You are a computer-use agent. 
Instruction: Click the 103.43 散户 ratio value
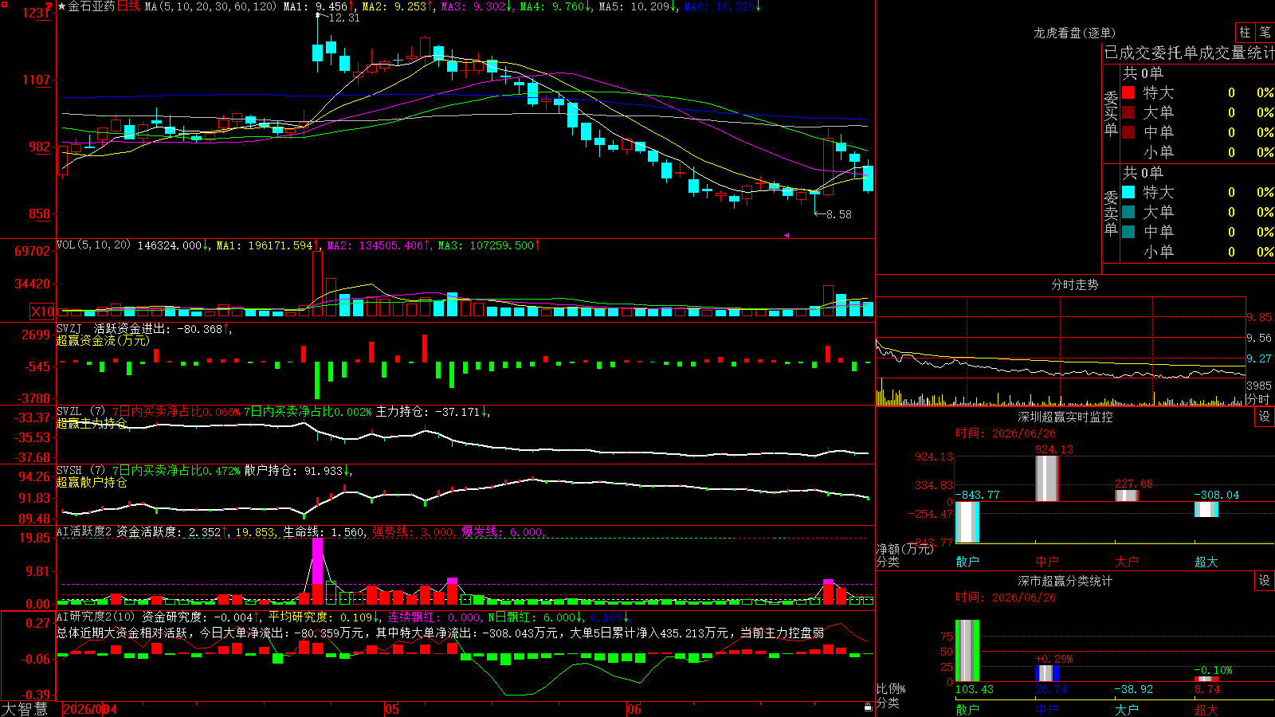[x=975, y=689]
